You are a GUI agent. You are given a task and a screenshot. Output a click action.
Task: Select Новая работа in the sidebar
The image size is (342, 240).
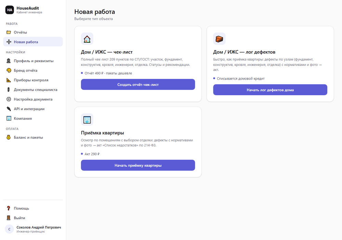(33, 42)
